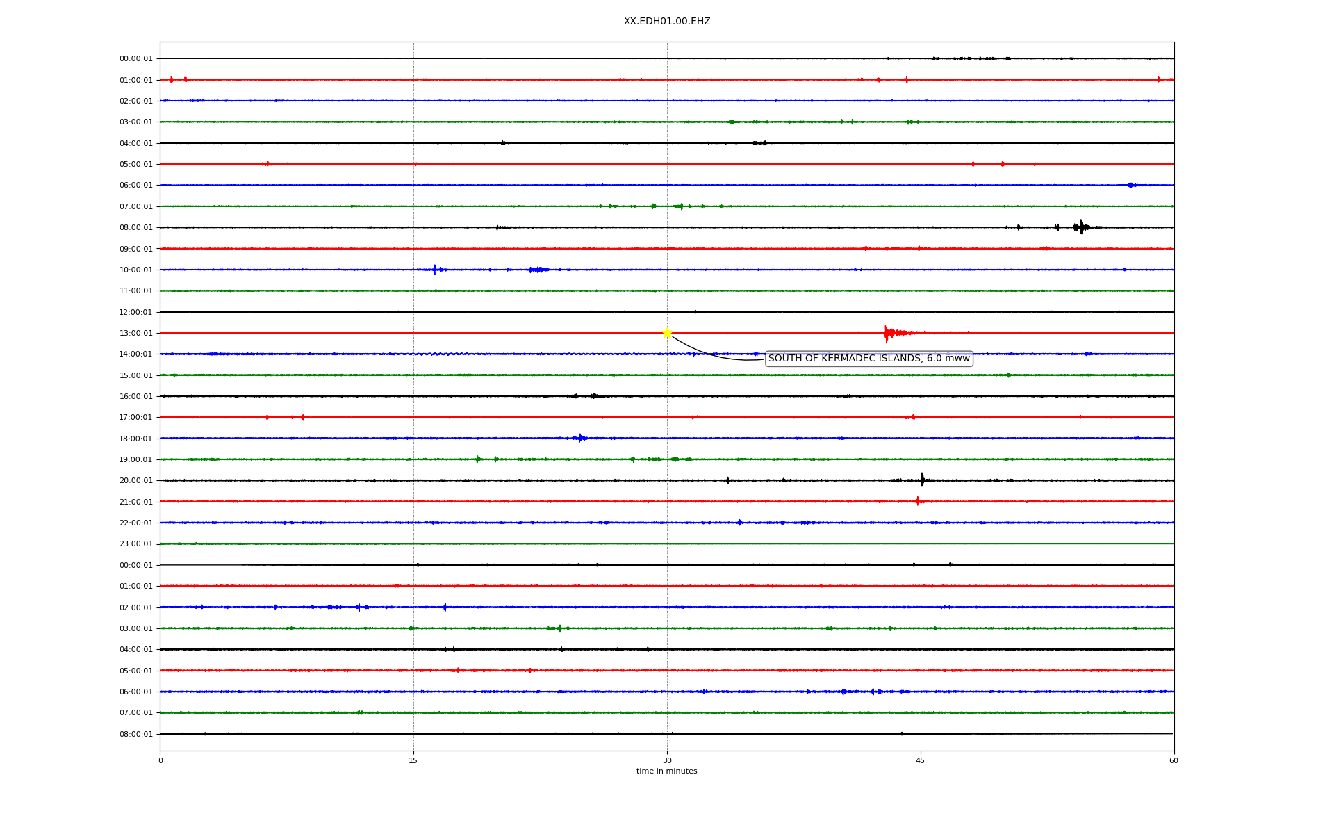Screen dimensions: 1334x834
Task: Click the x-axis tick label 45
Action: tap(921, 760)
